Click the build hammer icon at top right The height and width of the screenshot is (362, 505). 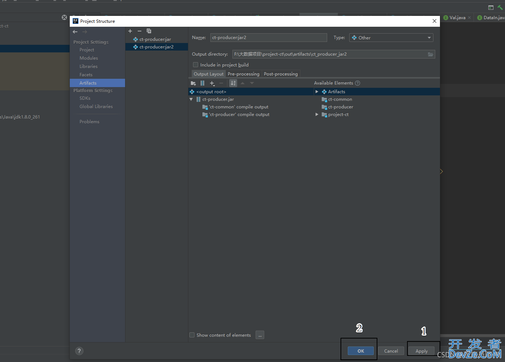coord(500,7)
